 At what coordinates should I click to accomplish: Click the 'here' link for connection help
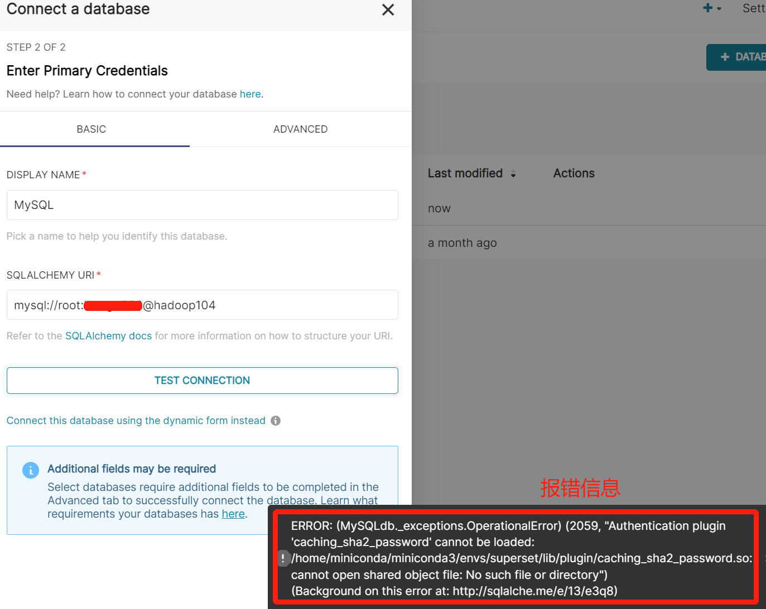point(250,94)
